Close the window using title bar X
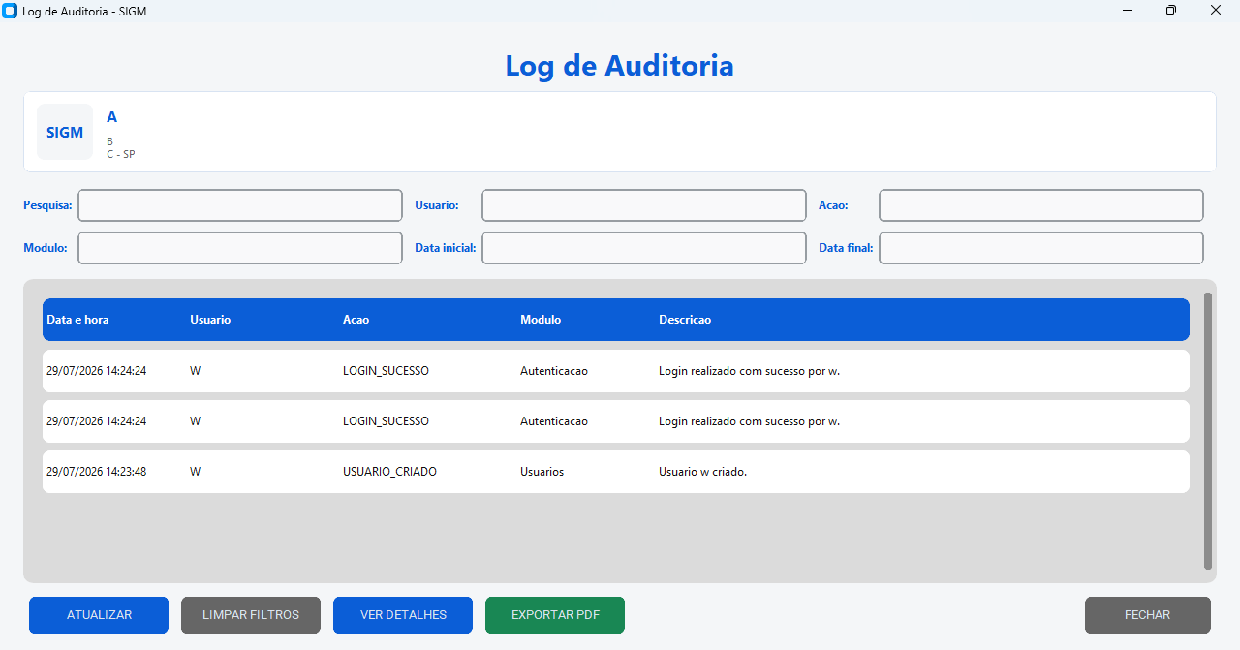Image resolution: width=1240 pixels, height=650 pixels. click(x=1216, y=11)
